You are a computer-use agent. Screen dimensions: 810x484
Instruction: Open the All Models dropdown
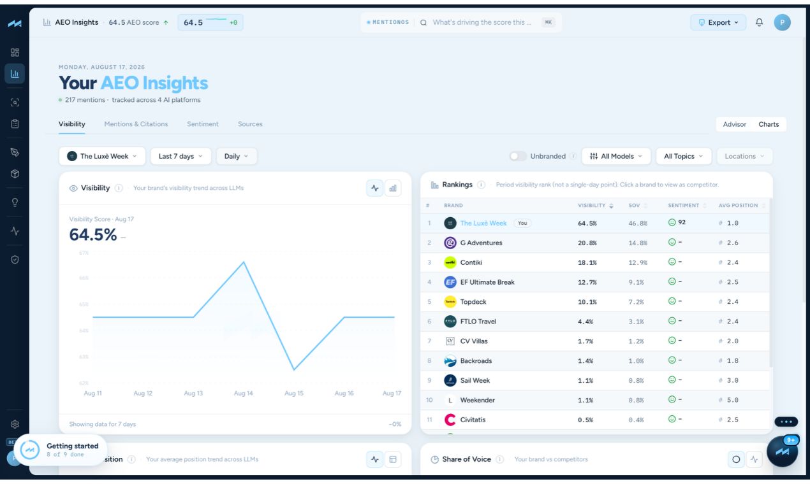tap(616, 156)
